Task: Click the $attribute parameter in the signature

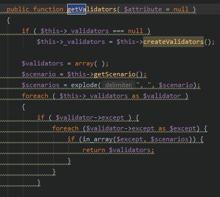Action: [143, 9]
